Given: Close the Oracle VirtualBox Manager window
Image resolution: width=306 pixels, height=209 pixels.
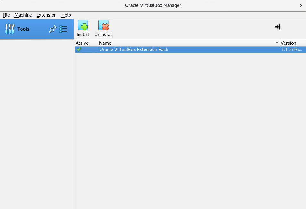Looking at the screenshot, I should (x=301, y=5).
